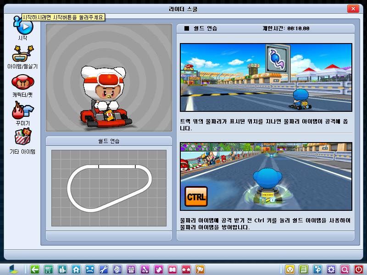Open the purple gift box icon
This screenshot has width=367, height=275.
[131, 269]
